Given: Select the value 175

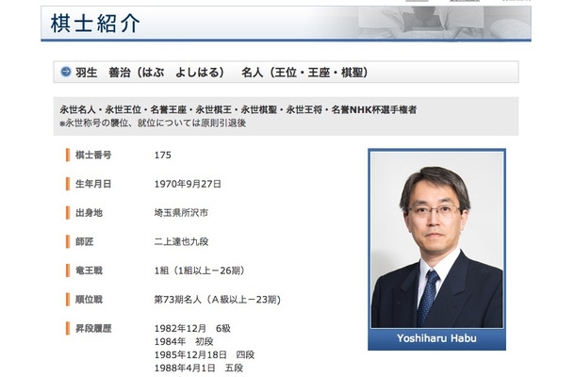Looking at the screenshot, I should [x=163, y=156].
